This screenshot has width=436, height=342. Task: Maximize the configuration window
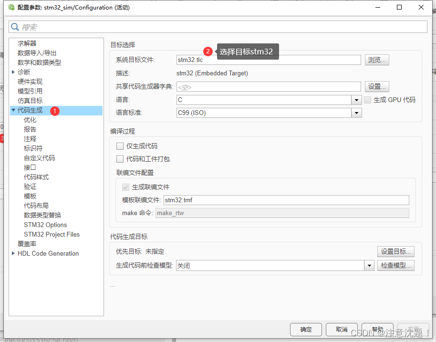click(x=399, y=7)
